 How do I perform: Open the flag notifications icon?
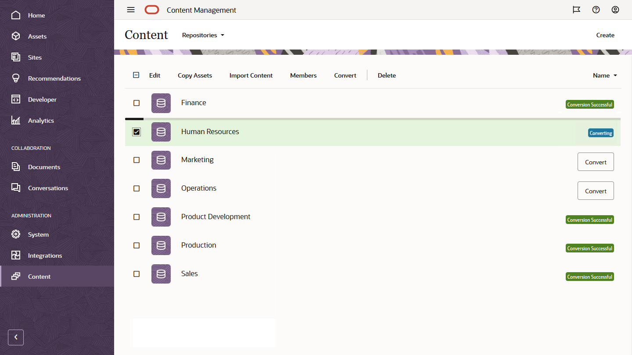[576, 10]
